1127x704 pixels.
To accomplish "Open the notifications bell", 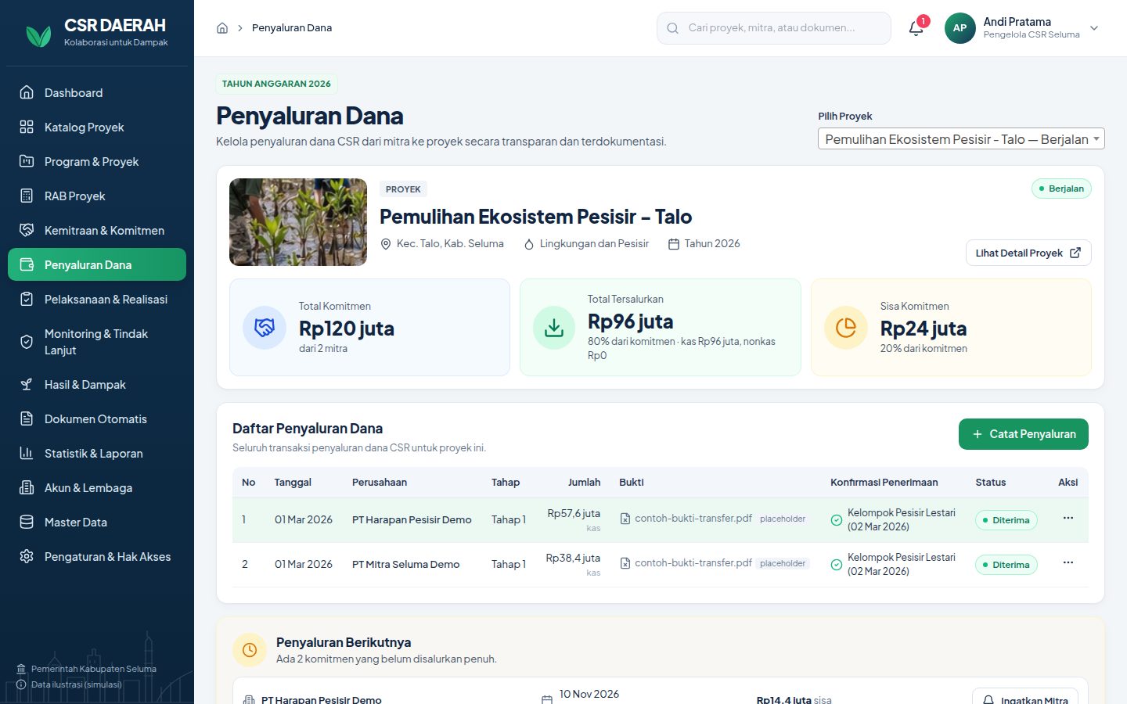I will pos(916,28).
